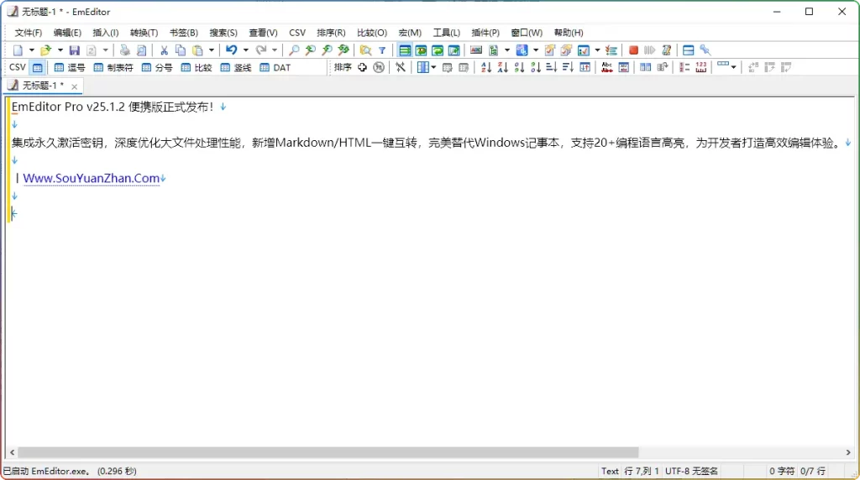The height and width of the screenshot is (480, 860).
Task: Click the Text configuration status entry
Action: click(610, 472)
